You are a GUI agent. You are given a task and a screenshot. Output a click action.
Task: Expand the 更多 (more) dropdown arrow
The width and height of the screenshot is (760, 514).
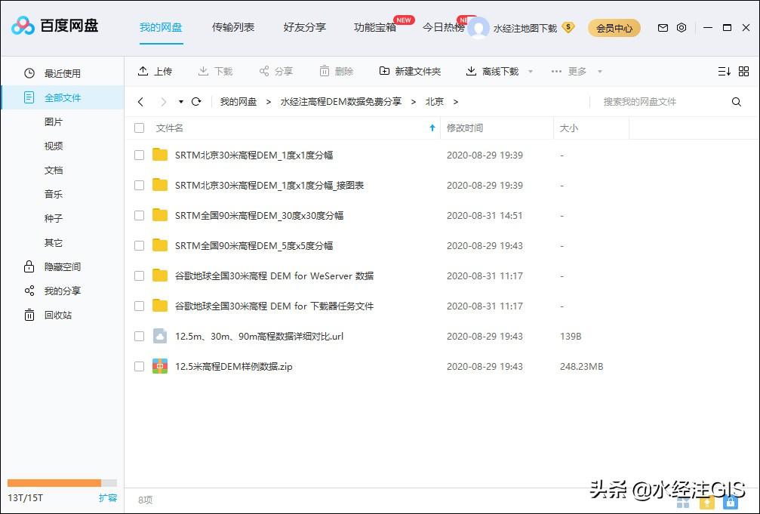click(x=600, y=72)
